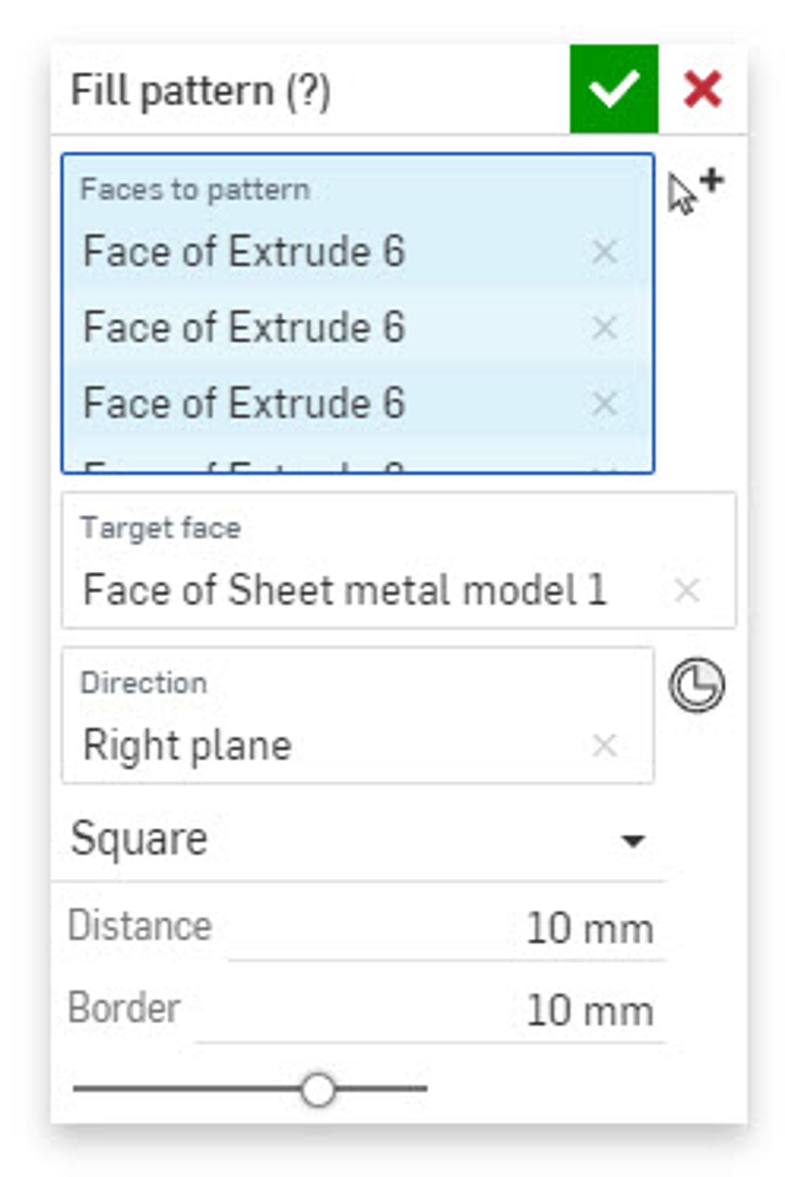Select the Right plane list entry
The width and height of the screenshot is (785, 1177).
coord(188,745)
